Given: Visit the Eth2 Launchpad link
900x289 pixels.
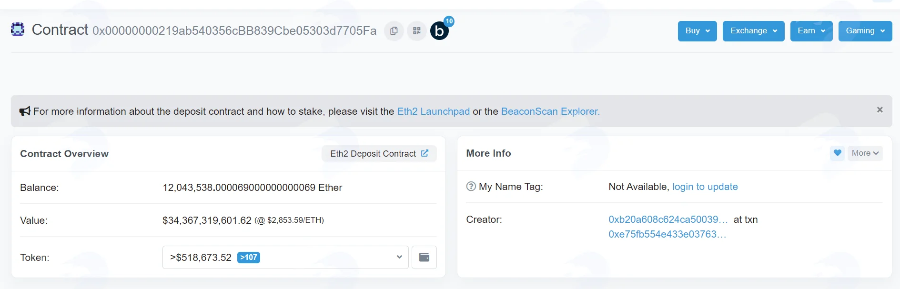Looking at the screenshot, I should pyautogui.click(x=434, y=111).
